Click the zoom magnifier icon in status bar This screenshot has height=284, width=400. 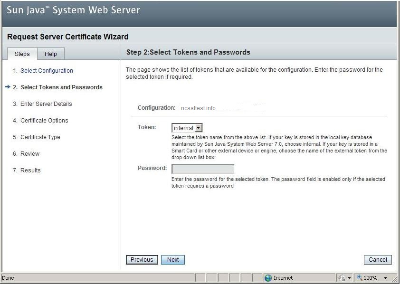[359, 278]
